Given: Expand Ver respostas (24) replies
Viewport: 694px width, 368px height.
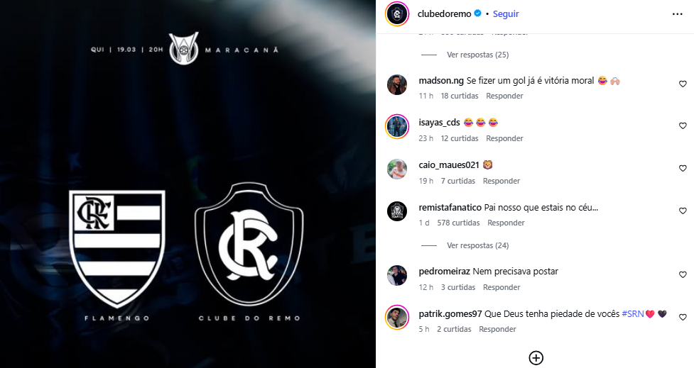Looking at the screenshot, I should [x=477, y=245].
